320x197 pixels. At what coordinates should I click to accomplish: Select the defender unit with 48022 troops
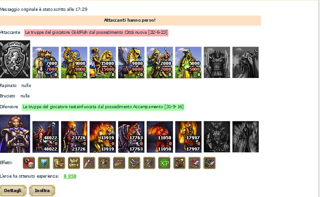click(46, 137)
